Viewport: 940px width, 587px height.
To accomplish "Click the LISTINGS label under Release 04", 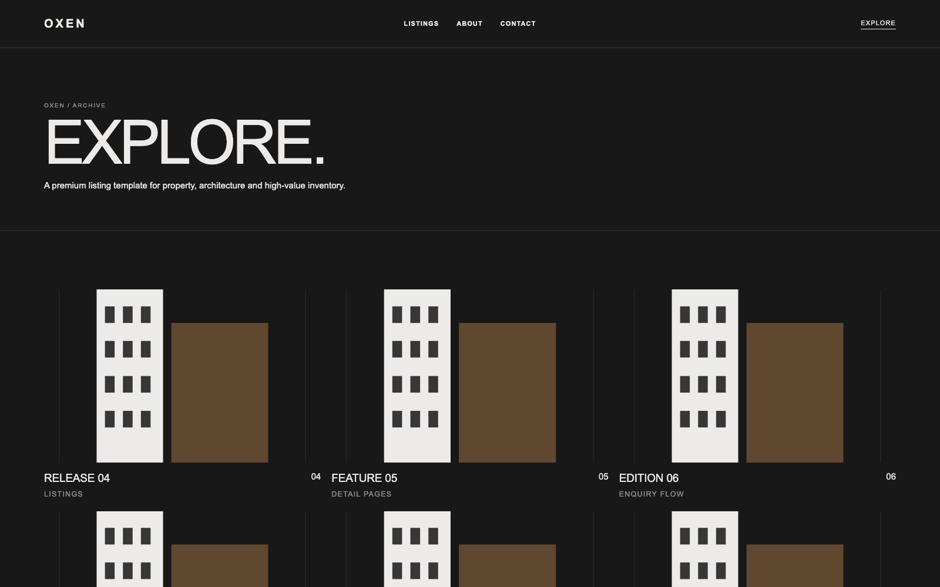I will pyautogui.click(x=63, y=494).
